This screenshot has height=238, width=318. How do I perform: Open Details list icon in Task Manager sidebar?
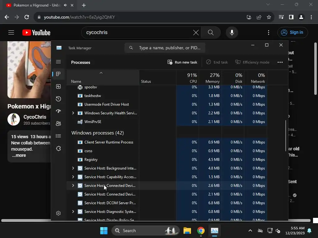coord(58,136)
